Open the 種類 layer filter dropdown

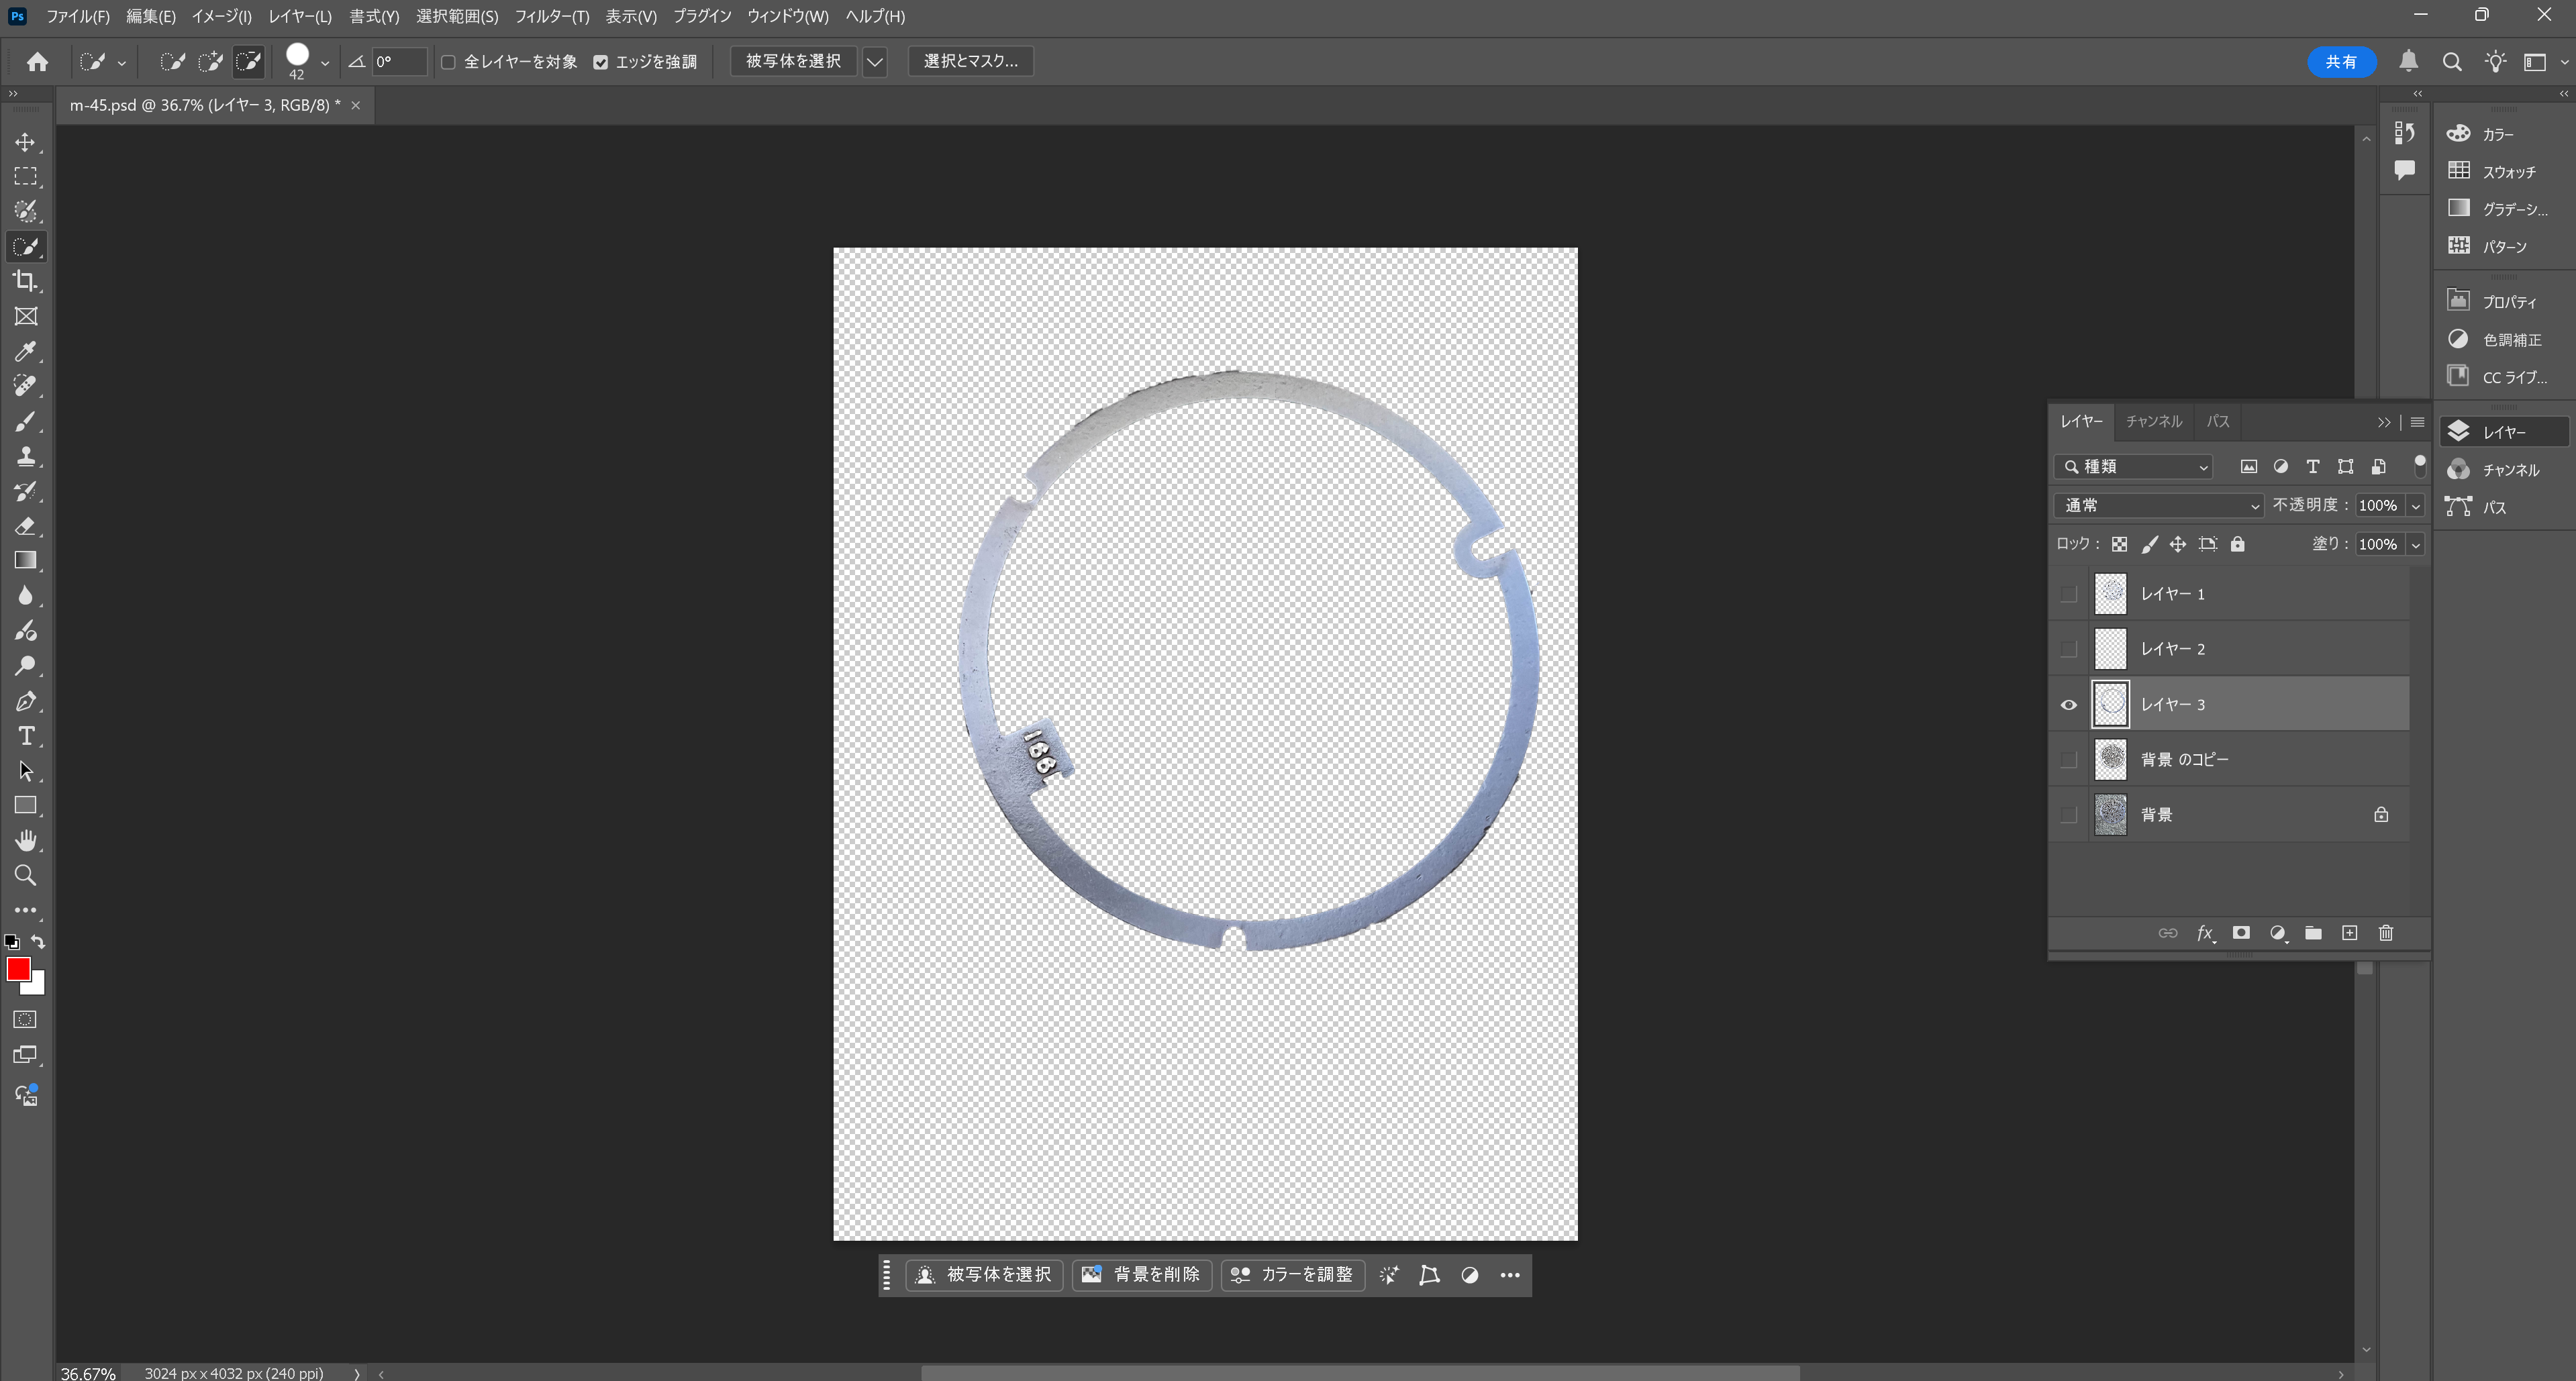click(2134, 467)
